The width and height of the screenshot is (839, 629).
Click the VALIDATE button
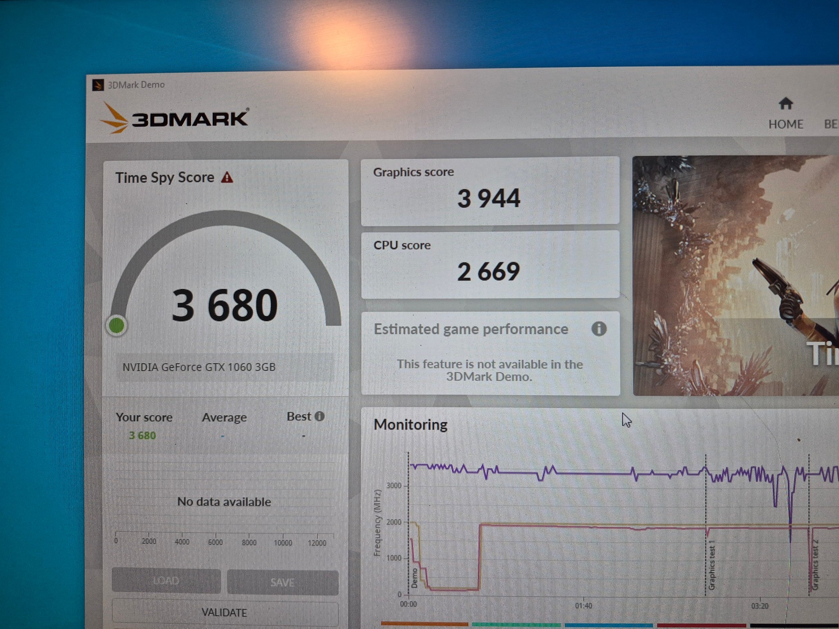[224, 612]
